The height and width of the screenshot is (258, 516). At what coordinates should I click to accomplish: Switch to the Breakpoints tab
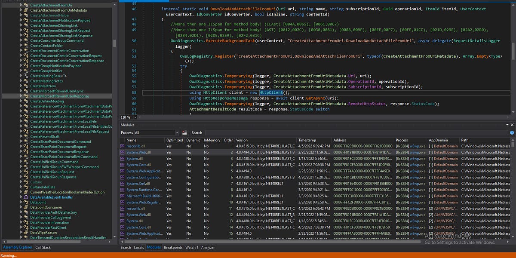[173, 248]
